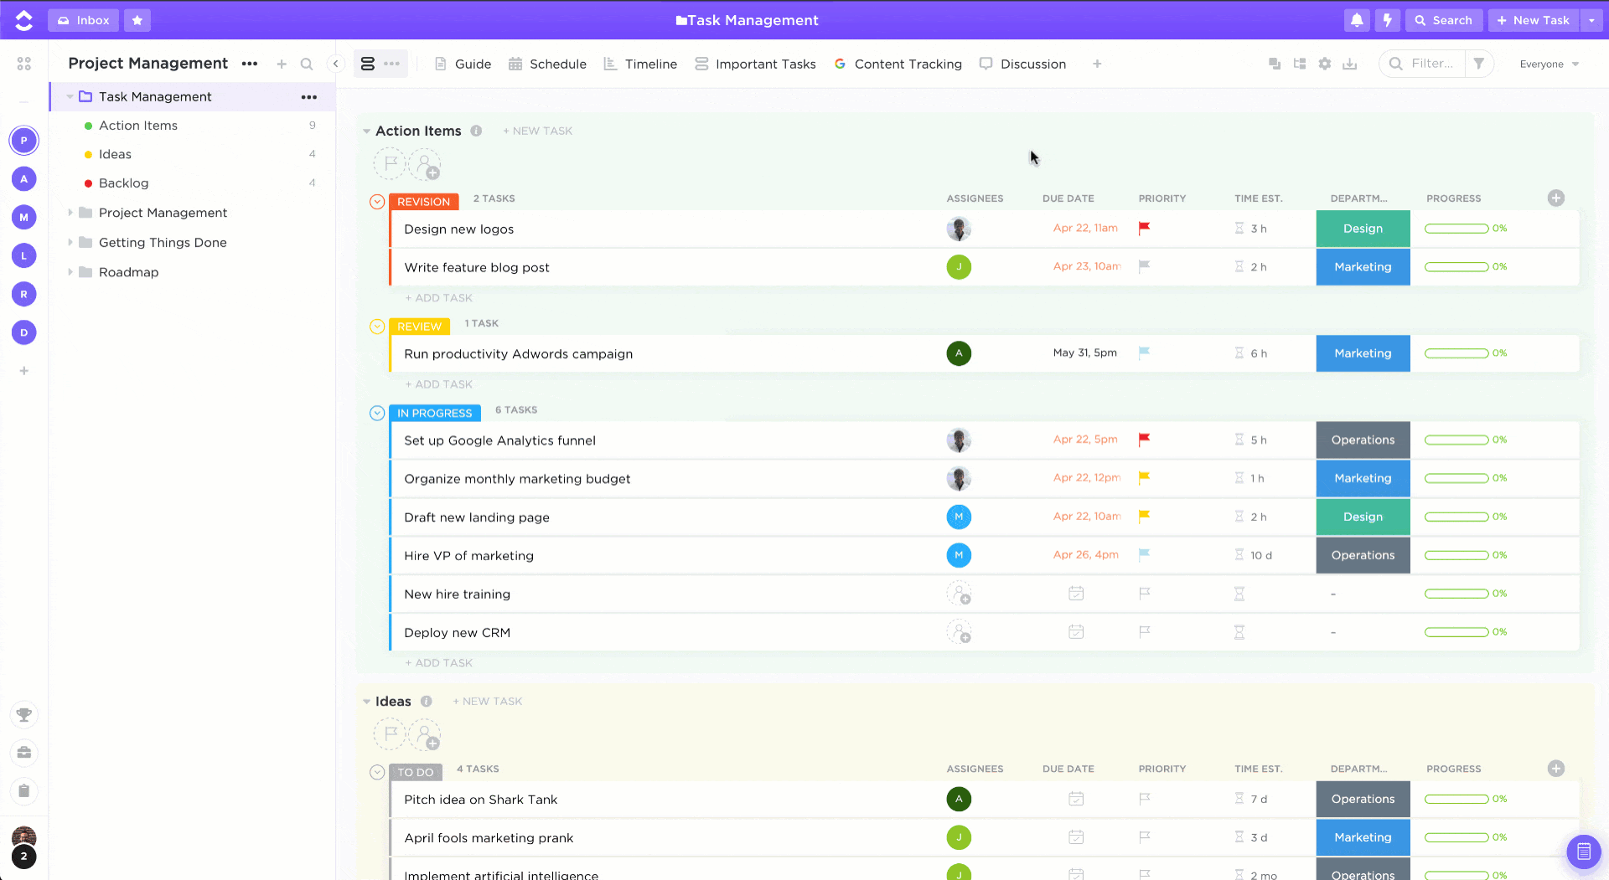Collapse the IN PROGRESS status group
1609x880 pixels.
coord(377,413)
